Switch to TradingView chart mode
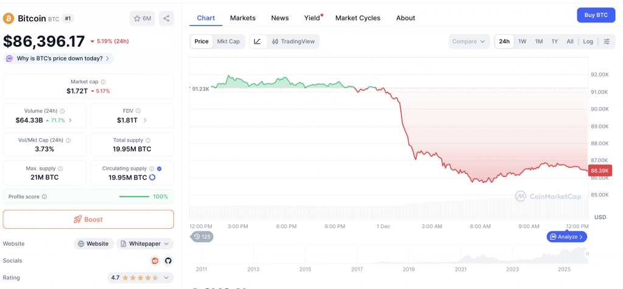 point(293,41)
